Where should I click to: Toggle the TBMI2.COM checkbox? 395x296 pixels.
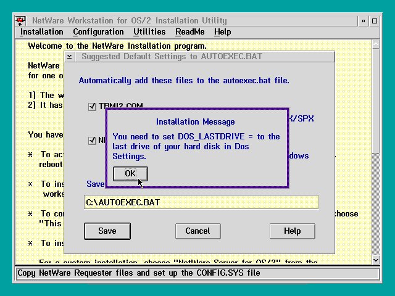coord(92,107)
